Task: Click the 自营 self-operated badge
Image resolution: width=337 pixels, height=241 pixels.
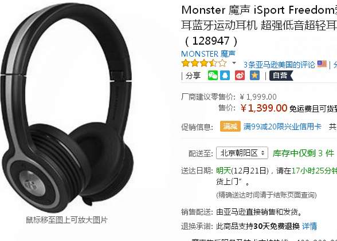Action: (281, 76)
